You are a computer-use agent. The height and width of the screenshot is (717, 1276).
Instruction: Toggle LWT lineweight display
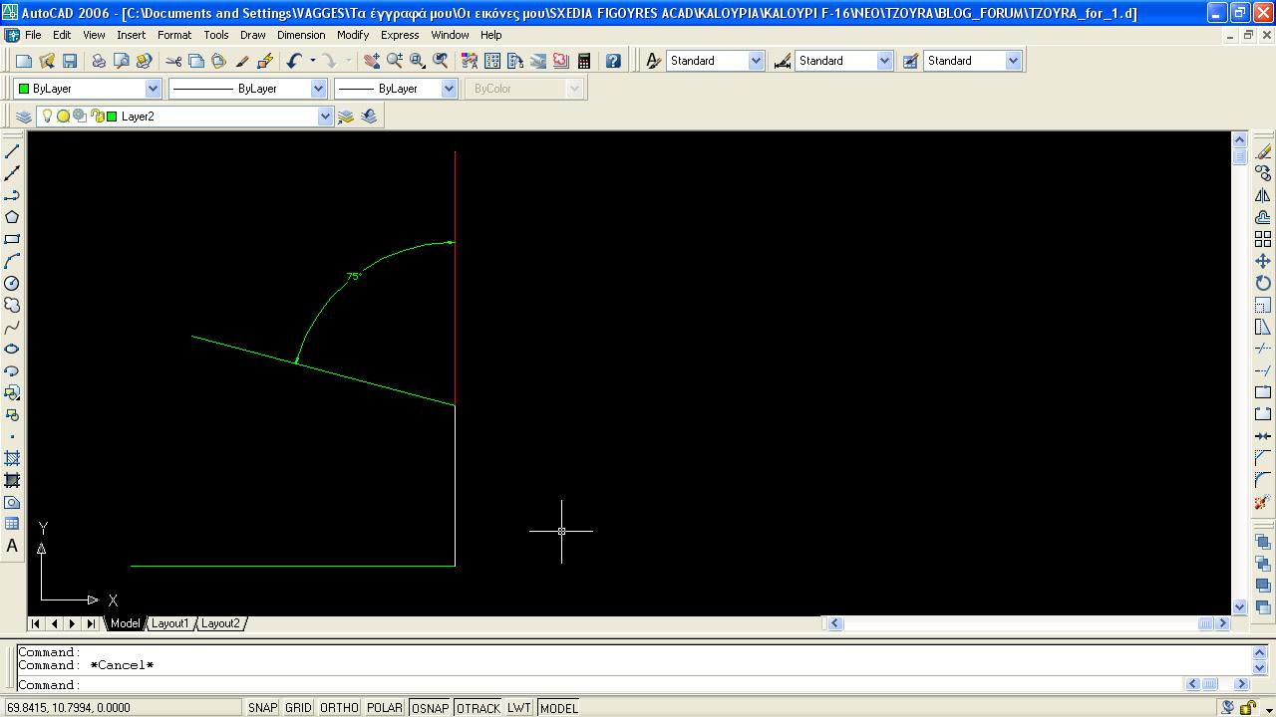point(519,708)
